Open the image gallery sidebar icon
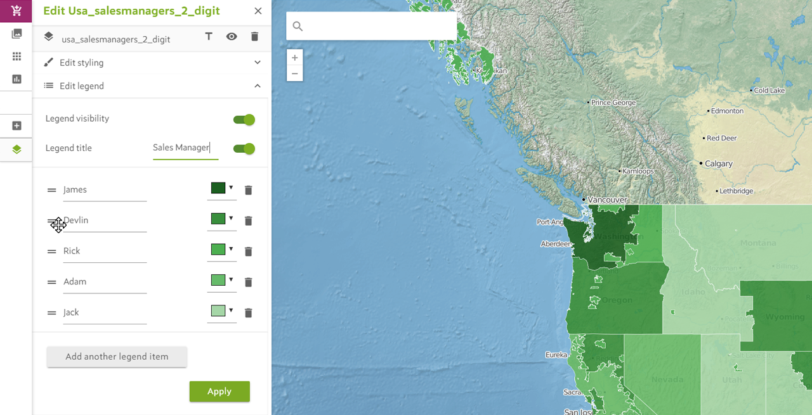Image resolution: width=812 pixels, height=415 pixels. pyautogui.click(x=16, y=34)
